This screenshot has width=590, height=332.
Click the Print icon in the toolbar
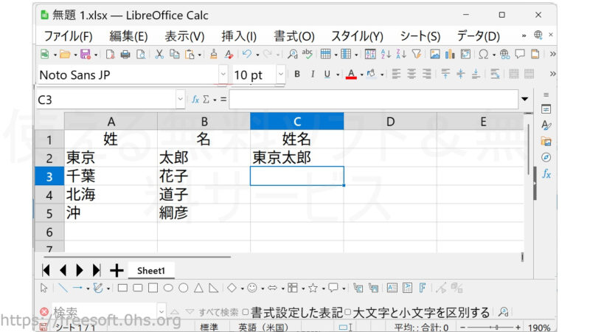point(125,54)
